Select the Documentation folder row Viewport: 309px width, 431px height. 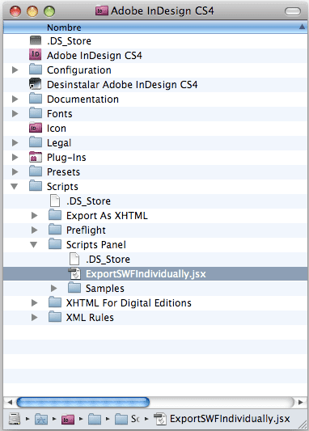coord(155,99)
